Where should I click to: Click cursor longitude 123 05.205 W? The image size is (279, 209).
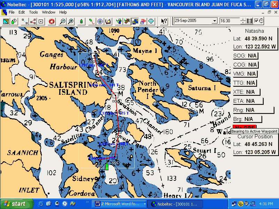coord(260,152)
